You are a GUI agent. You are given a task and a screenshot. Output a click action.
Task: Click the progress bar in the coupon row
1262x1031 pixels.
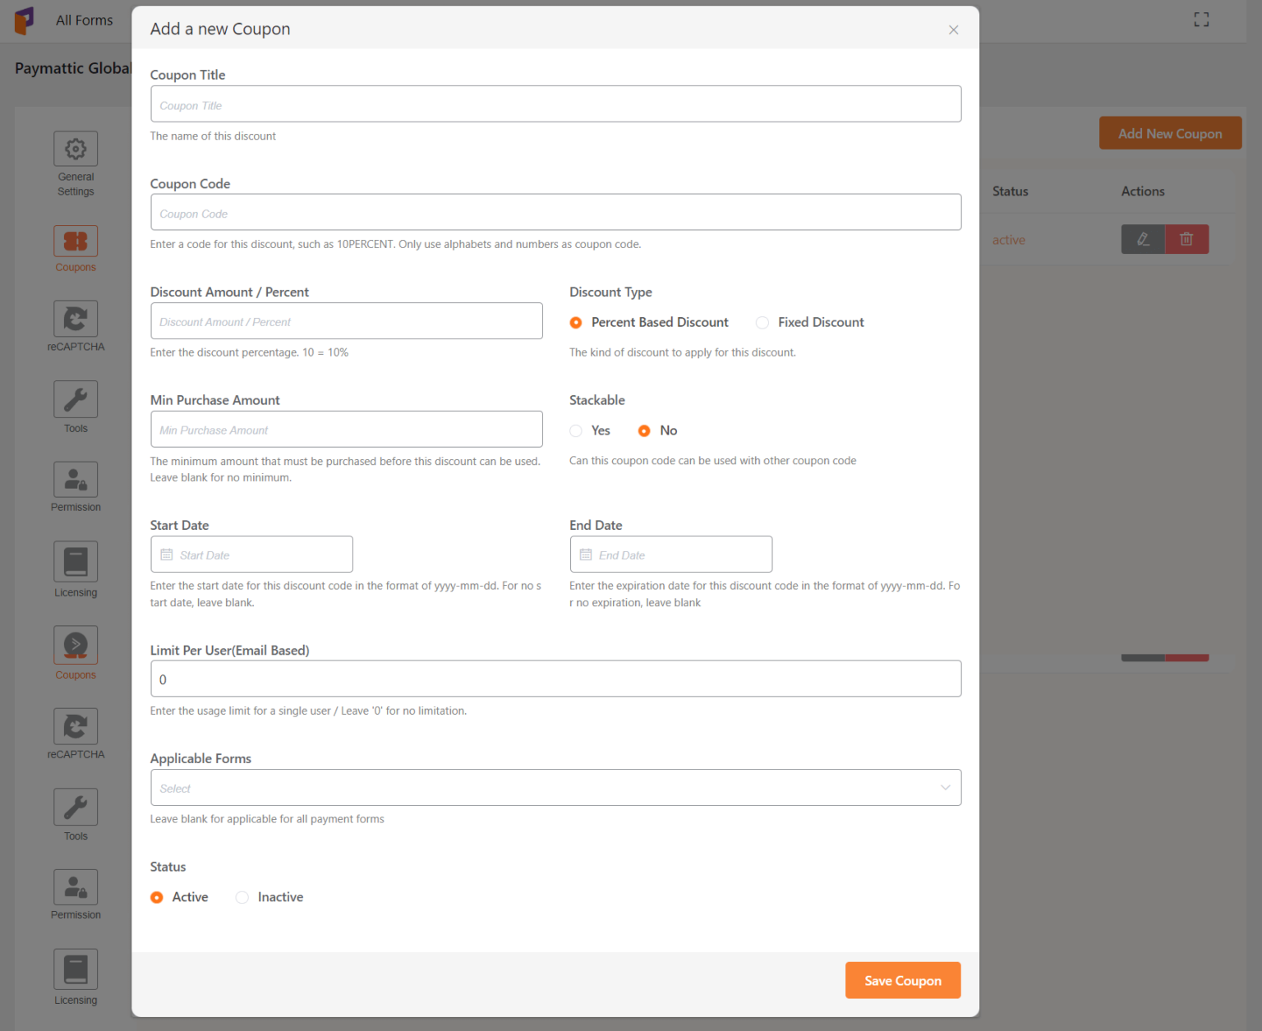[x=1164, y=657]
